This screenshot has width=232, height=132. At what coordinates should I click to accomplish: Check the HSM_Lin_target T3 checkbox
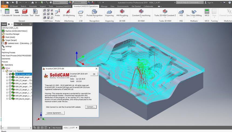10,83
